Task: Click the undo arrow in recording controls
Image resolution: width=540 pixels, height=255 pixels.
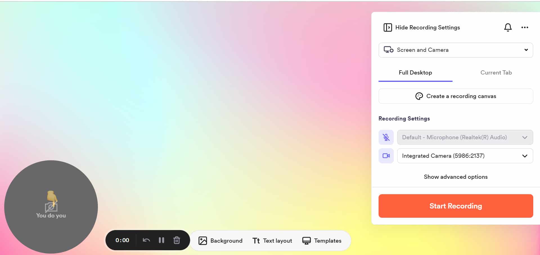Action: [146, 240]
